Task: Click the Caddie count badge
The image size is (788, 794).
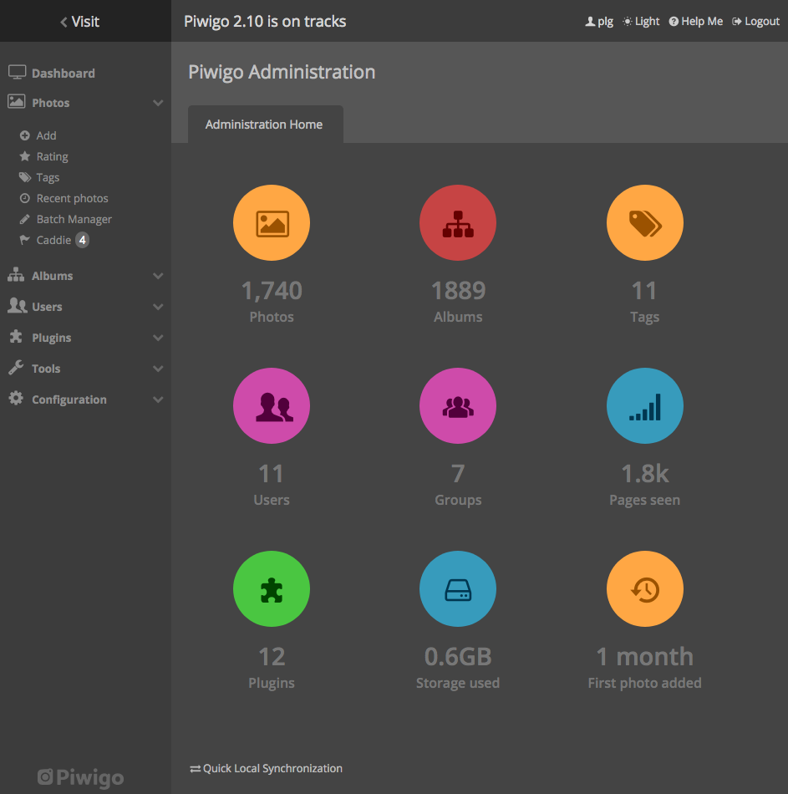Action: pos(84,240)
